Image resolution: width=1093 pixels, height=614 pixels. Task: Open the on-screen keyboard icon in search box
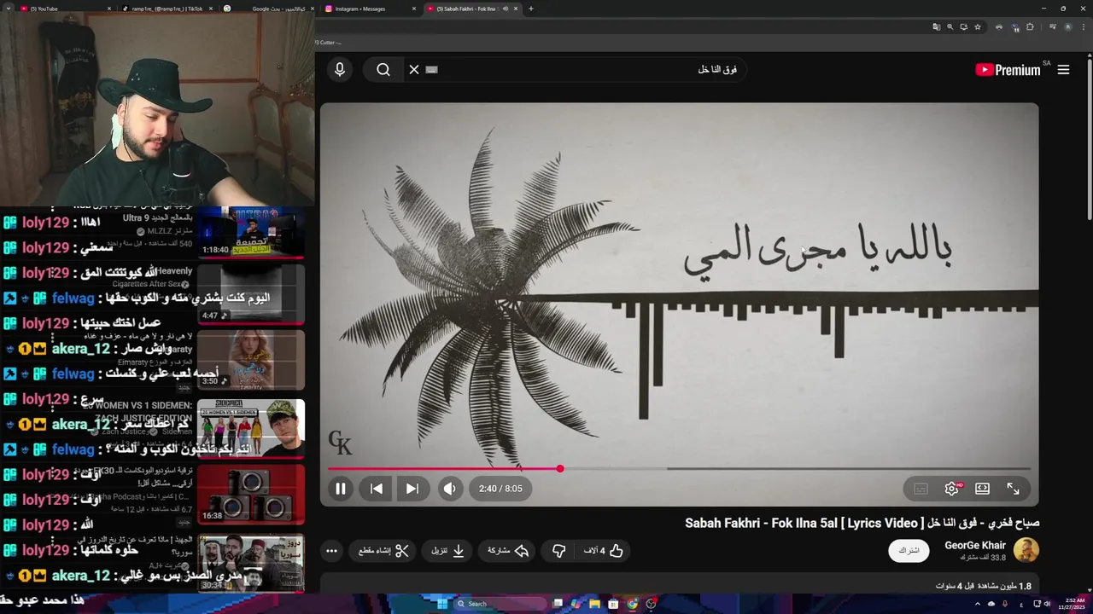pyautogui.click(x=431, y=70)
